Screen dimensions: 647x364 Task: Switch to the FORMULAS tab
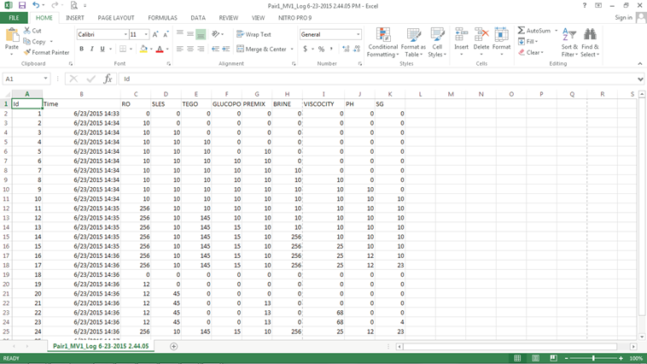162,18
